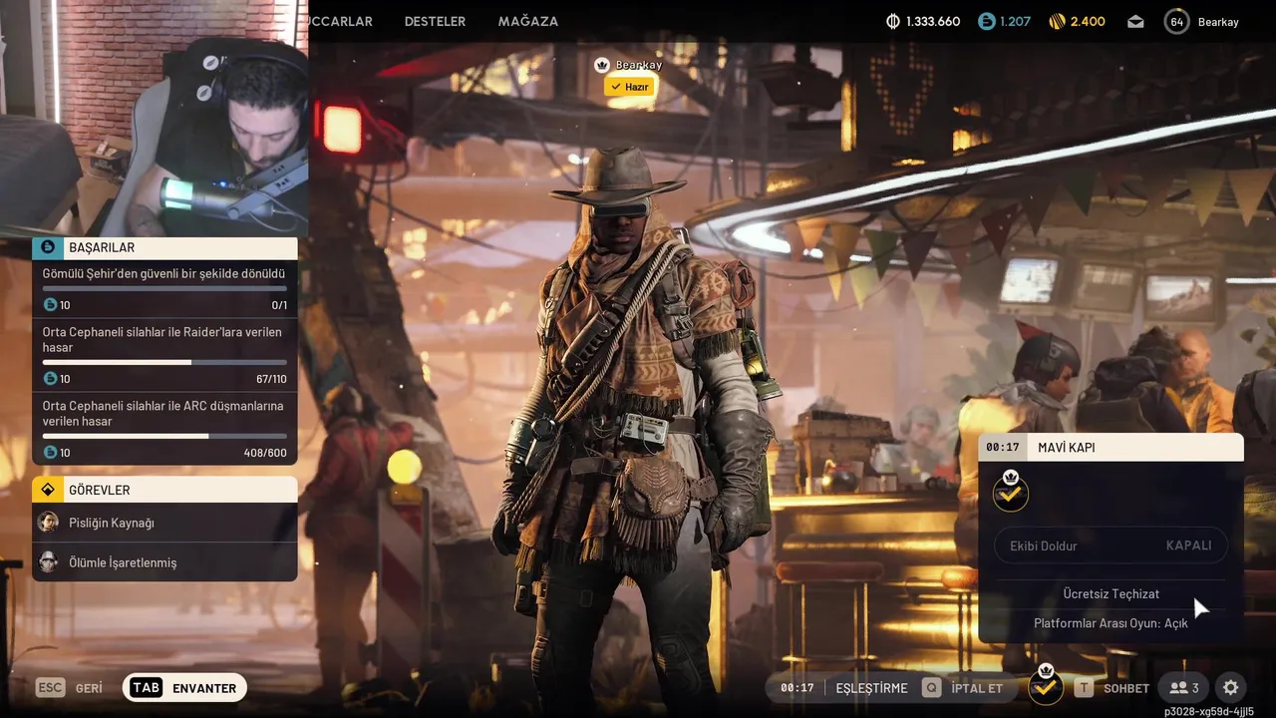Click the yellow GÖREVLER diamond icon
This screenshot has height=718, width=1276.
(47, 490)
